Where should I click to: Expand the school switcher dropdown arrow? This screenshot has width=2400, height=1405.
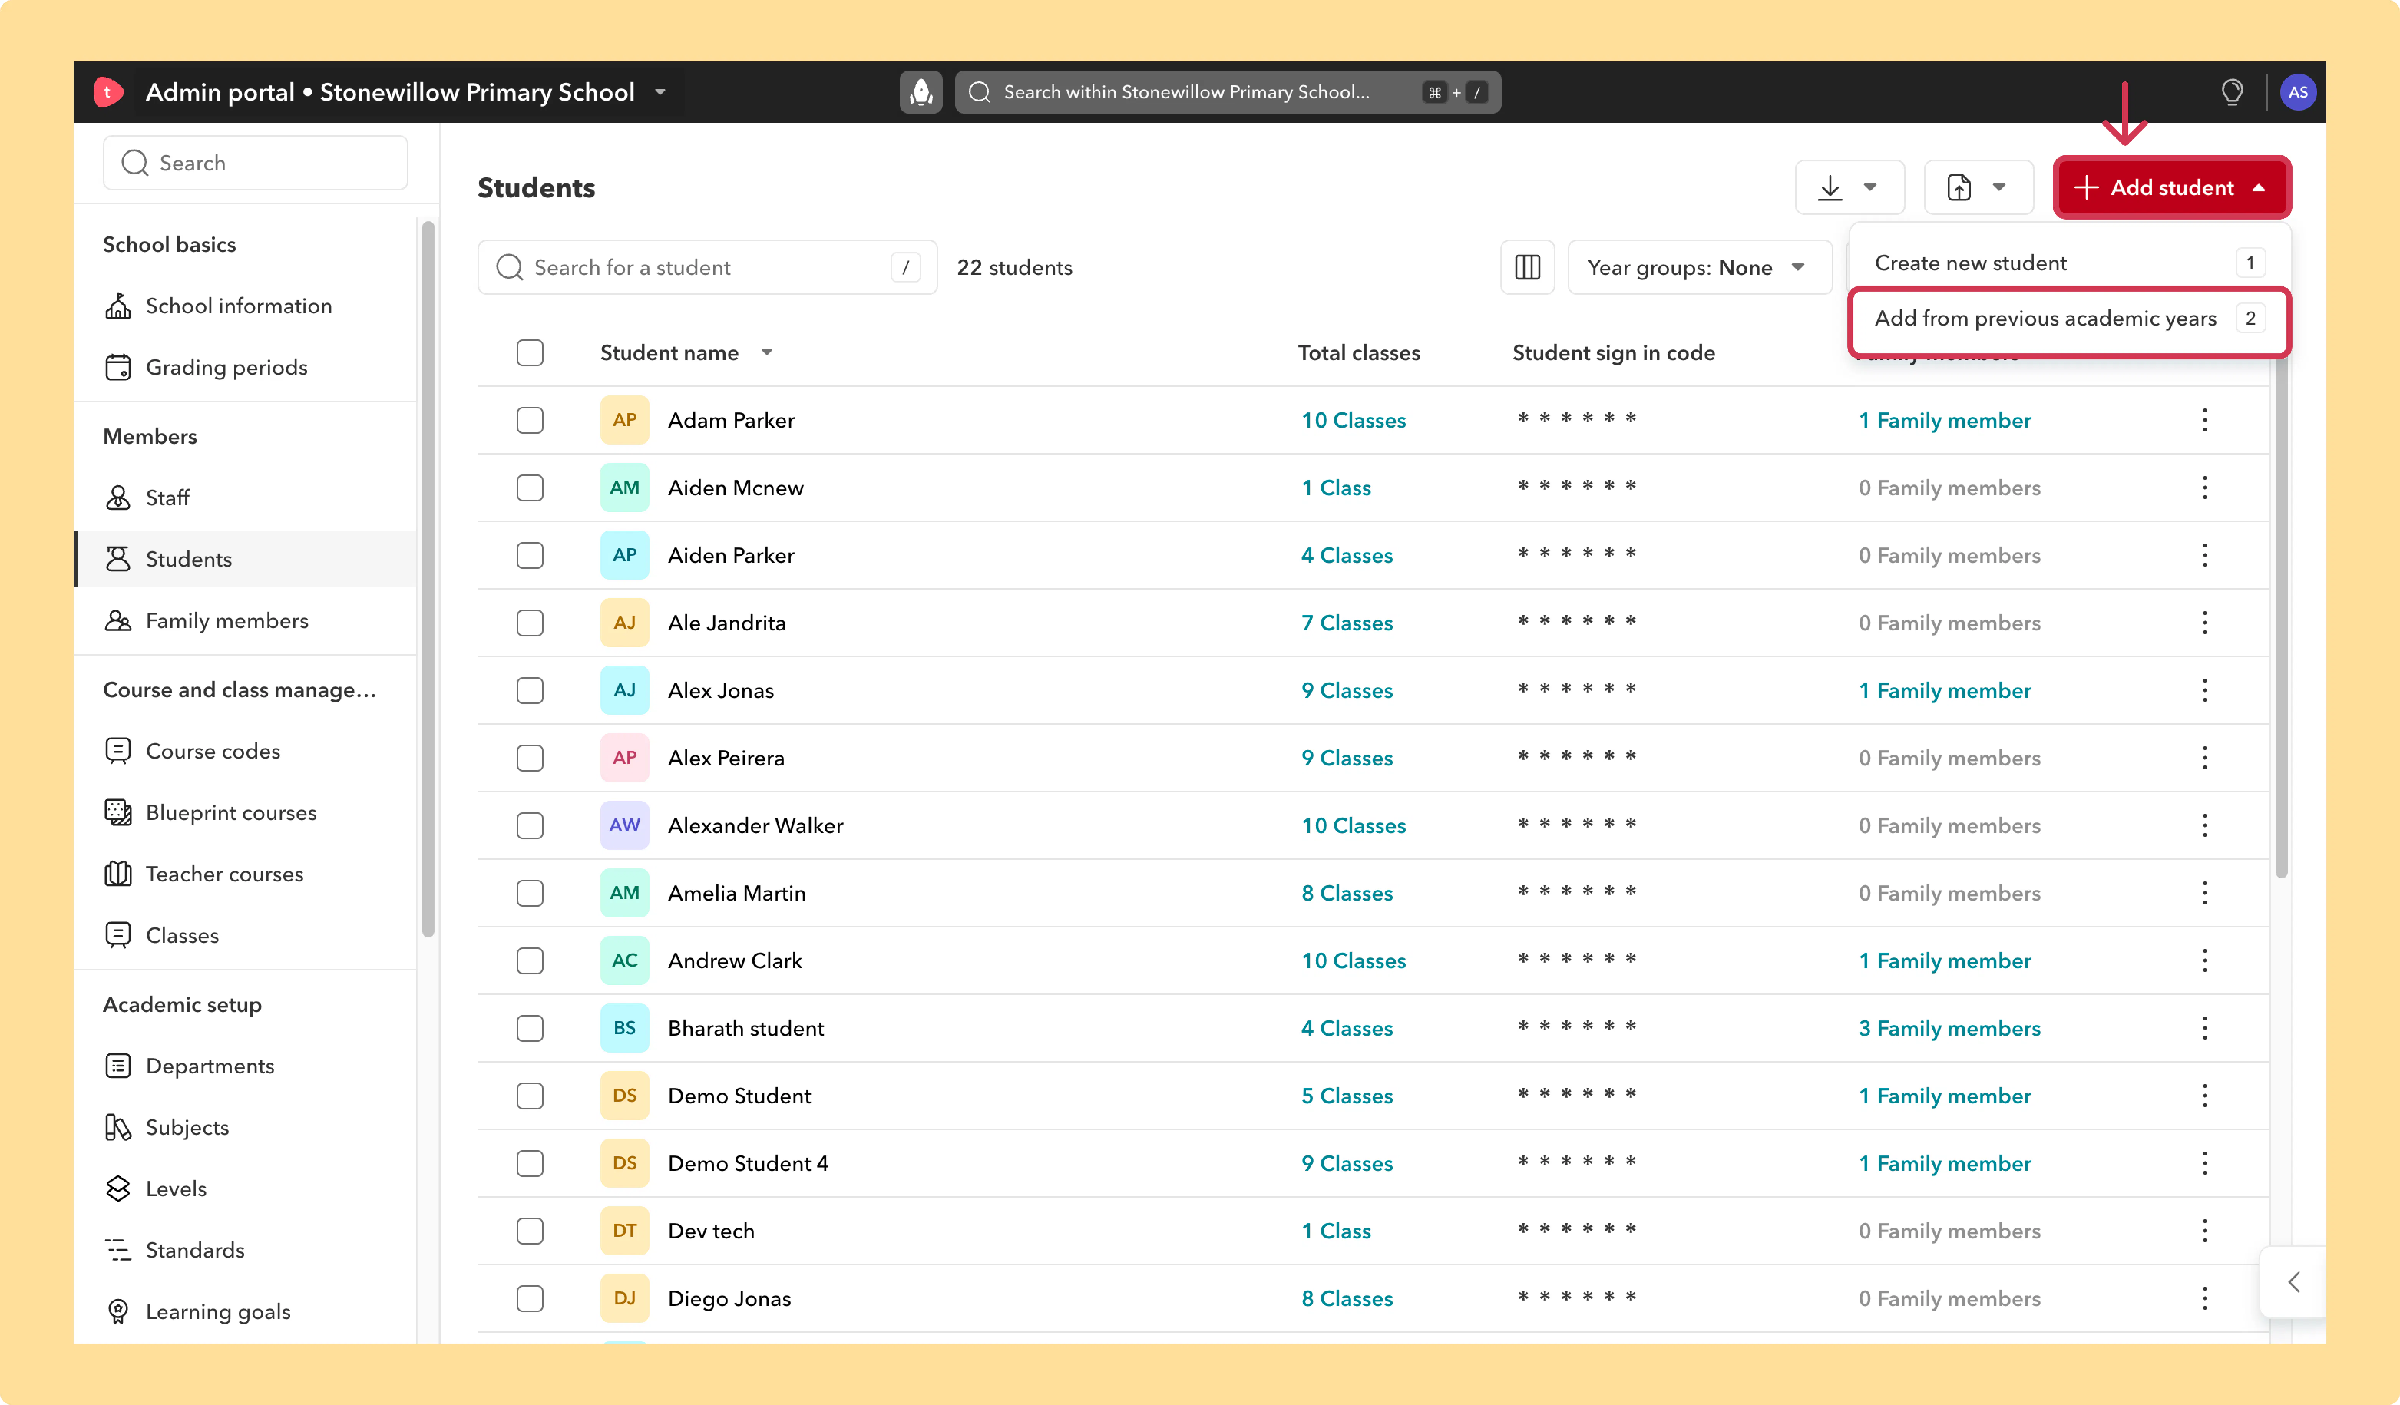pyautogui.click(x=660, y=93)
